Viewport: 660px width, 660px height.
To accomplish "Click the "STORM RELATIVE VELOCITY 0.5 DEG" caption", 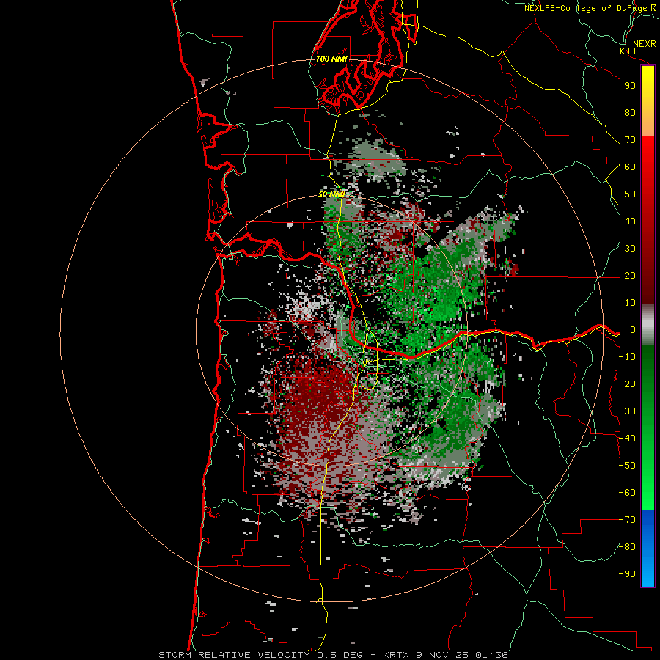I will point(265,655).
